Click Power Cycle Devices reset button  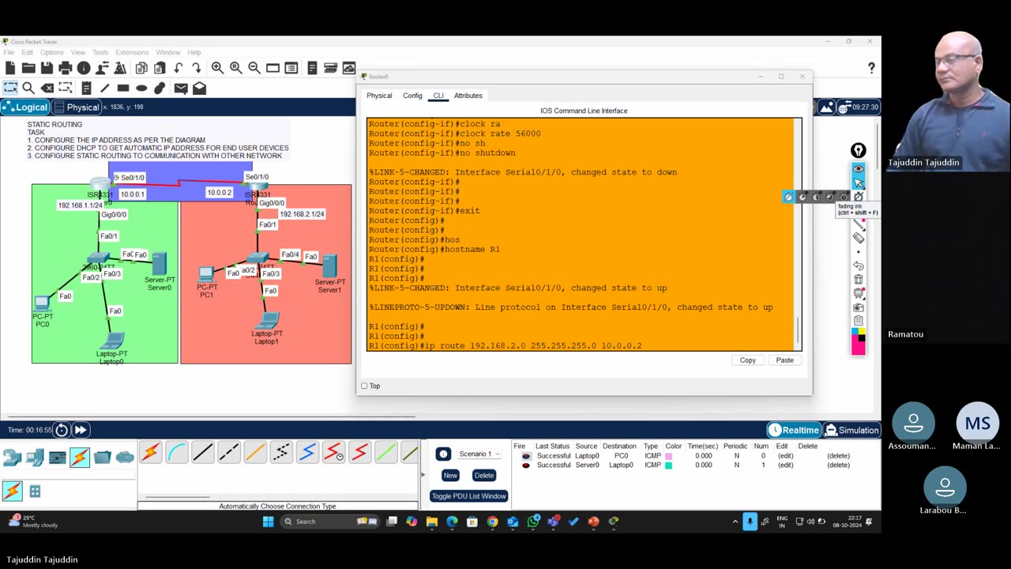[x=62, y=430]
